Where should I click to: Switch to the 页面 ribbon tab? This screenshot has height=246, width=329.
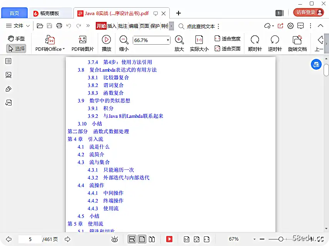[x=144, y=26]
